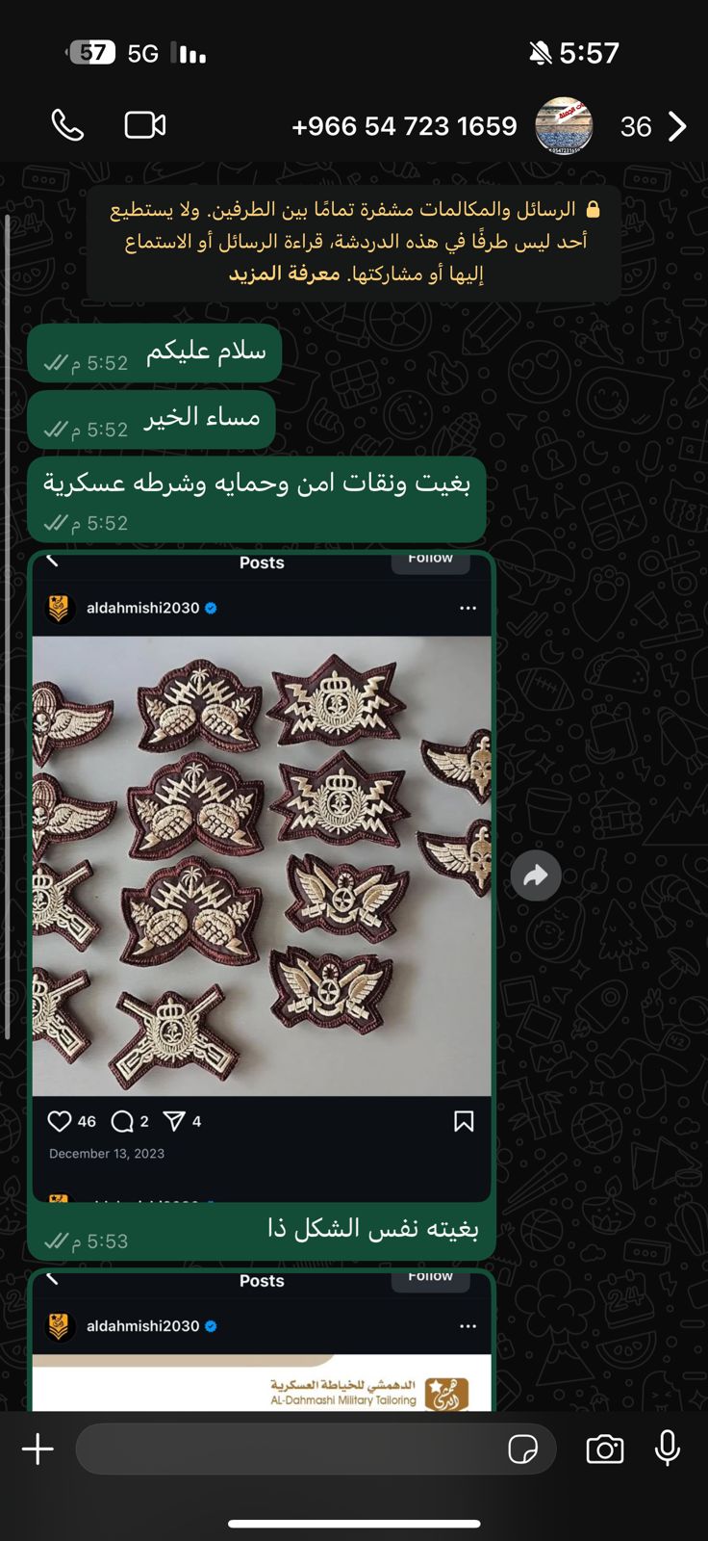Start a video call with the contact

pyautogui.click(x=145, y=125)
